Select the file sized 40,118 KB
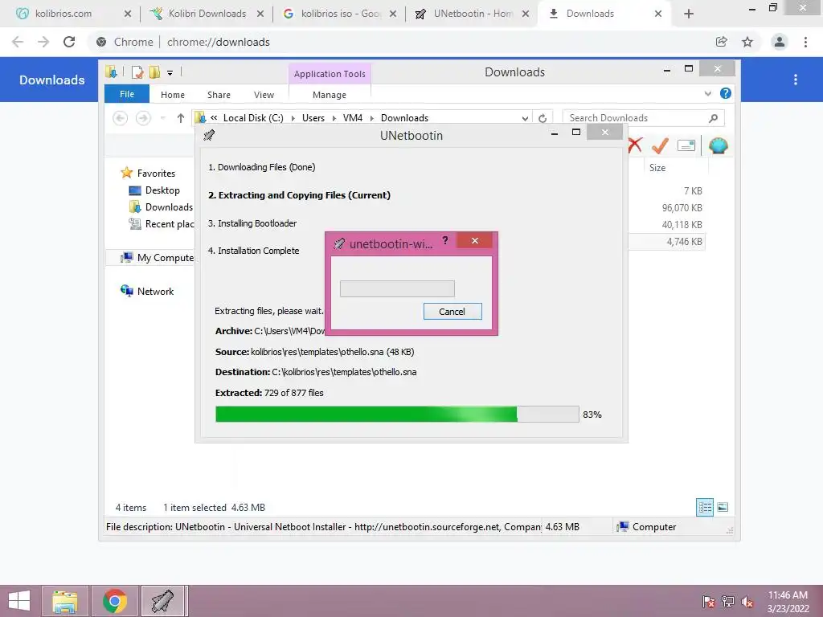The image size is (823, 617). (682, 225)
